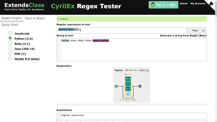Click the highlighted match 'tester.987987'
Image resolution: width=217 pixels, height=122 pixels.
point(101,41)
